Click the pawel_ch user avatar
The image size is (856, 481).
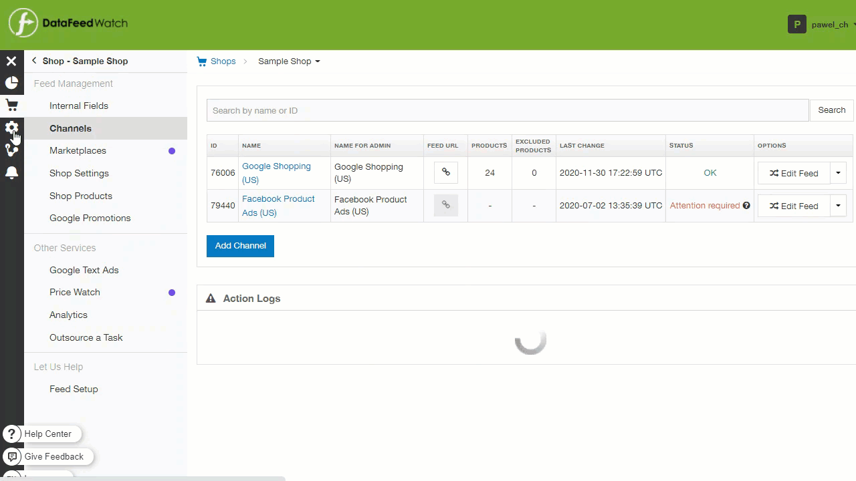tap(796, 25)
